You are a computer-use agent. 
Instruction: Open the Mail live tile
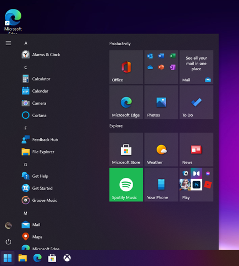click(x=196, y=67)
